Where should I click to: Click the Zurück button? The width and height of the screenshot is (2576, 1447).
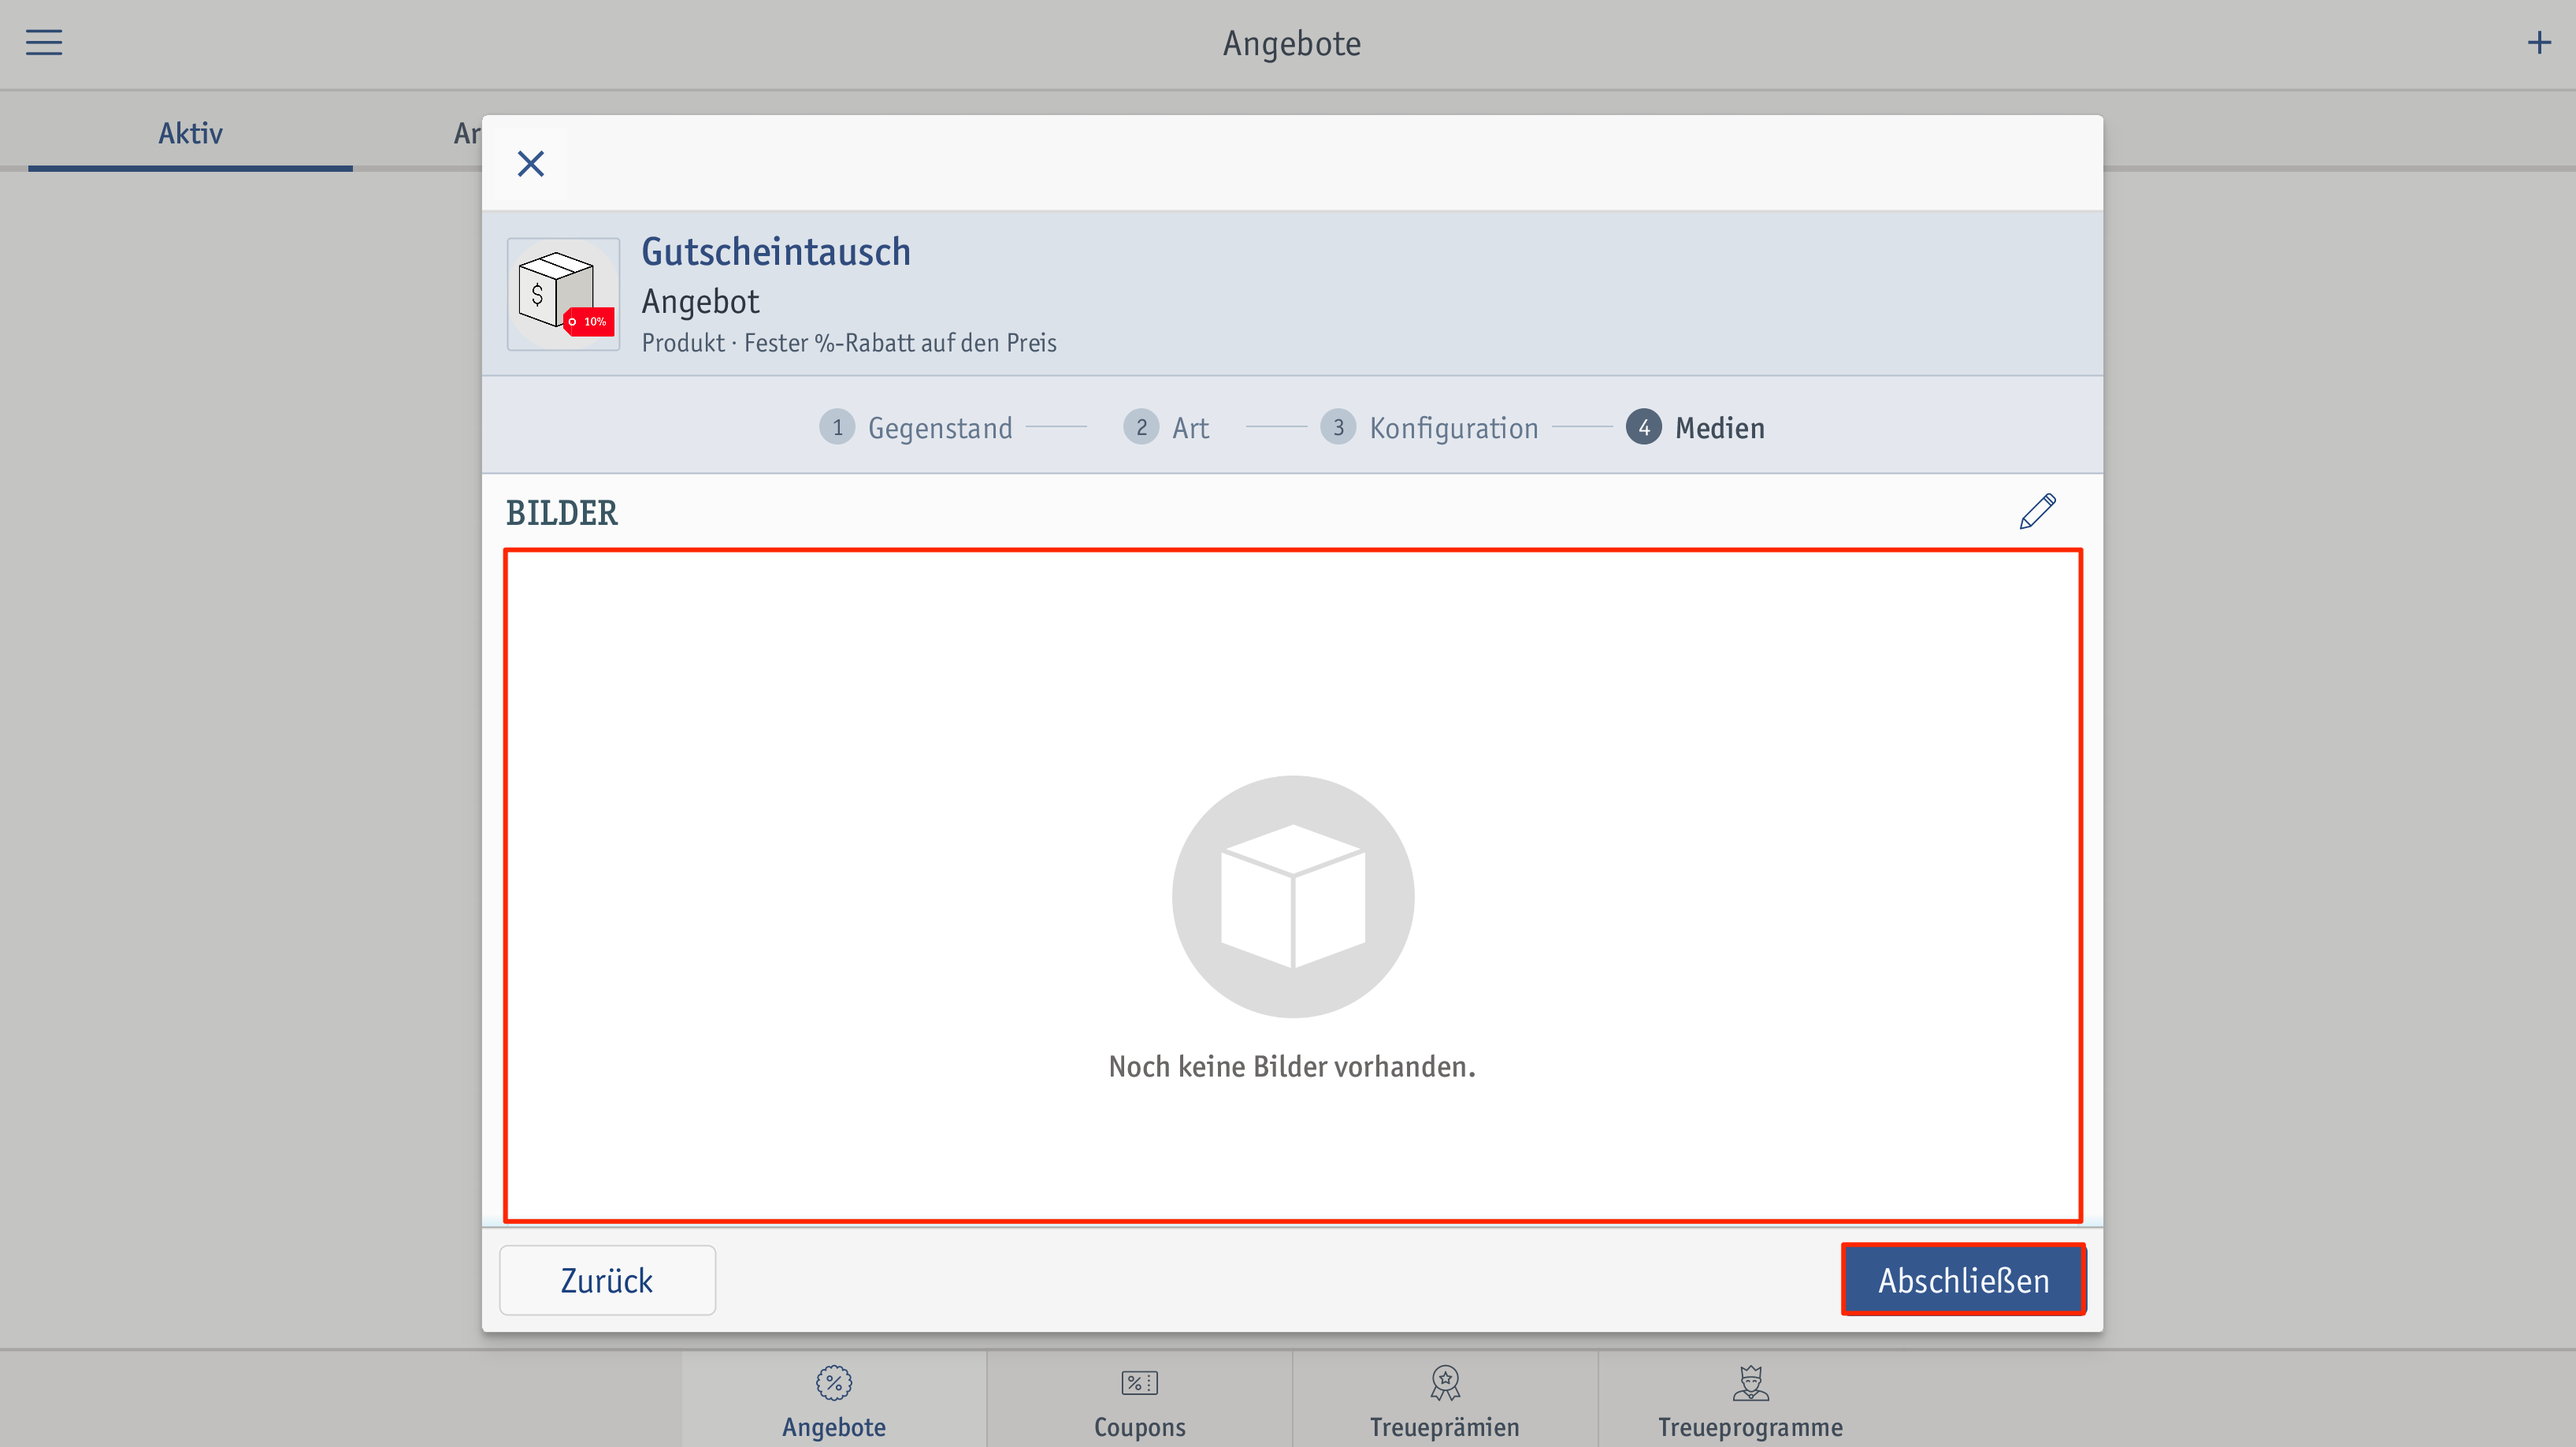[x=607, y=1280]
